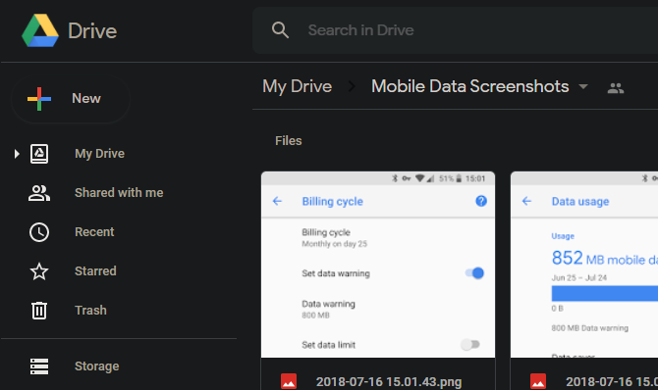Click the Shared with me people icon
The width and height of the screenshot is (658, 390).
coord(39,193)
